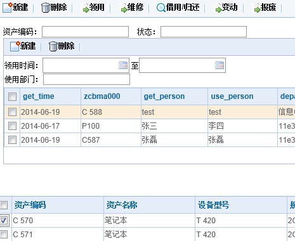Viewport: 295px width, 241px height.
Task: Check the row with P100
Action: pyautogui.click(x=12, y=126)
